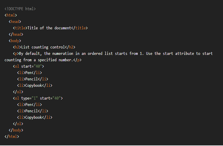Image resolution: width=223 pixels, height=146 pixels.
Task: Click the heading text "List counting control"
Action: tap(43, 47)
